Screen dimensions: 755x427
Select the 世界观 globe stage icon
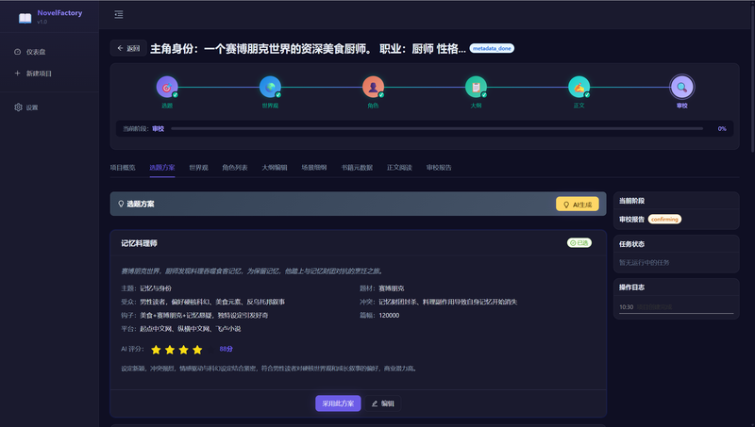[x=270, y=87]
